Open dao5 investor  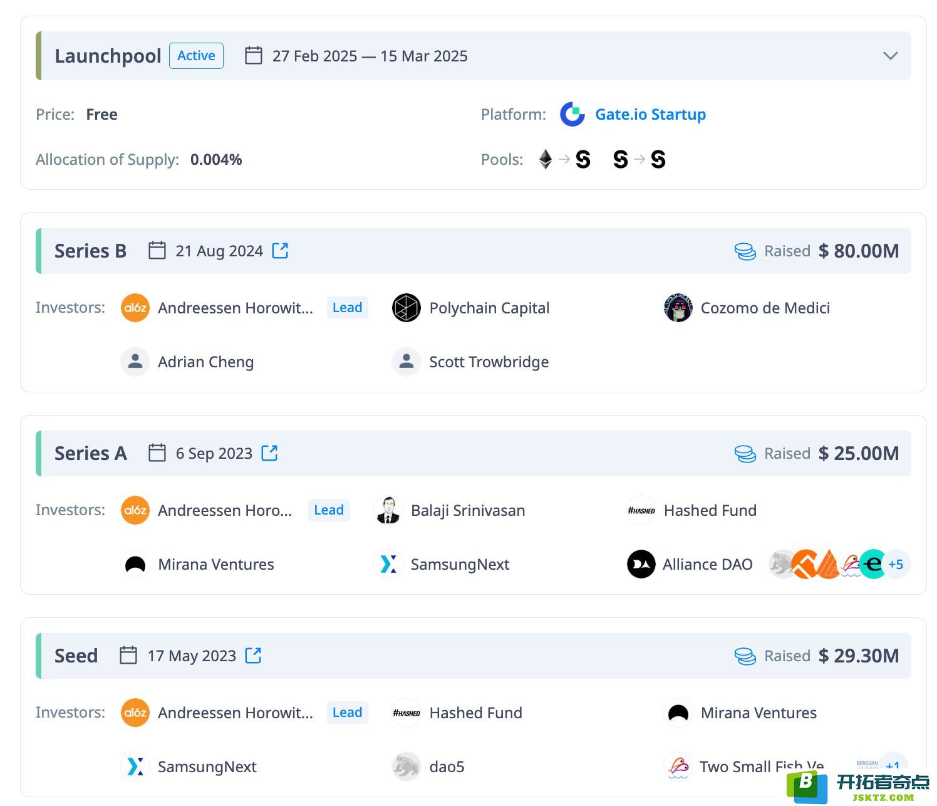[x=447, y=767]
